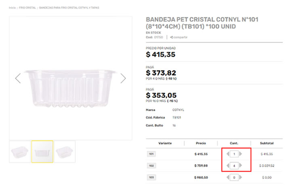Select the highlighted middle product thumbnail
This screenshot has width=295, height=189.
point(42,152)
